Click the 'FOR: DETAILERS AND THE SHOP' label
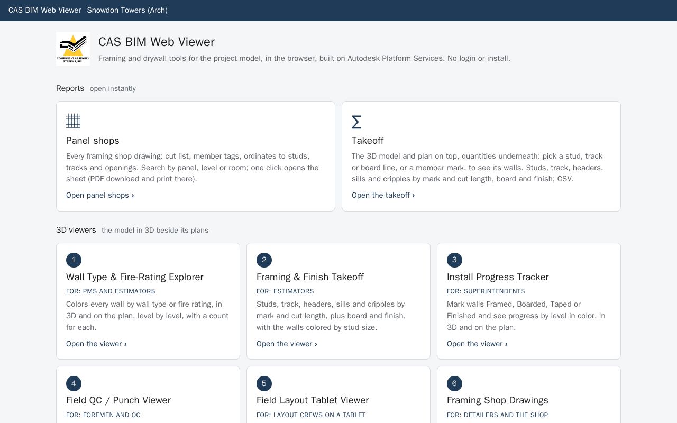This screenshot has width=677, height=423. pos(497,415)
